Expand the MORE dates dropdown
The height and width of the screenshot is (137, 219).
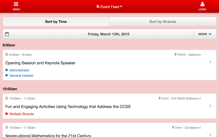coord(205,34)
